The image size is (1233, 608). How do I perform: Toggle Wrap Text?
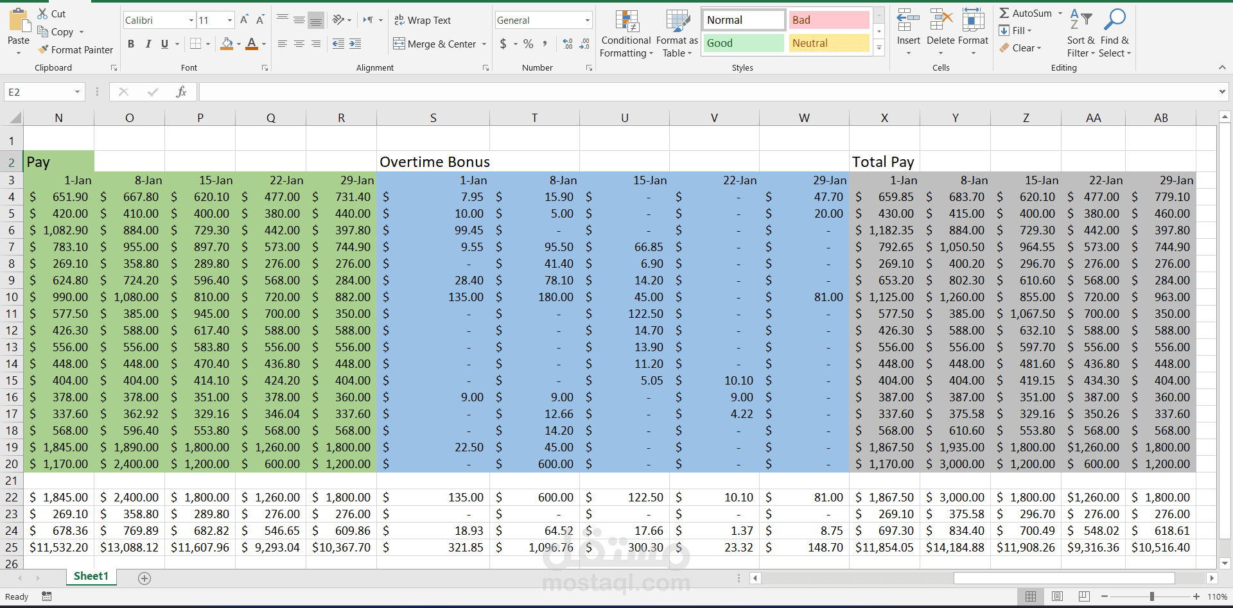(x=422, y=20)
